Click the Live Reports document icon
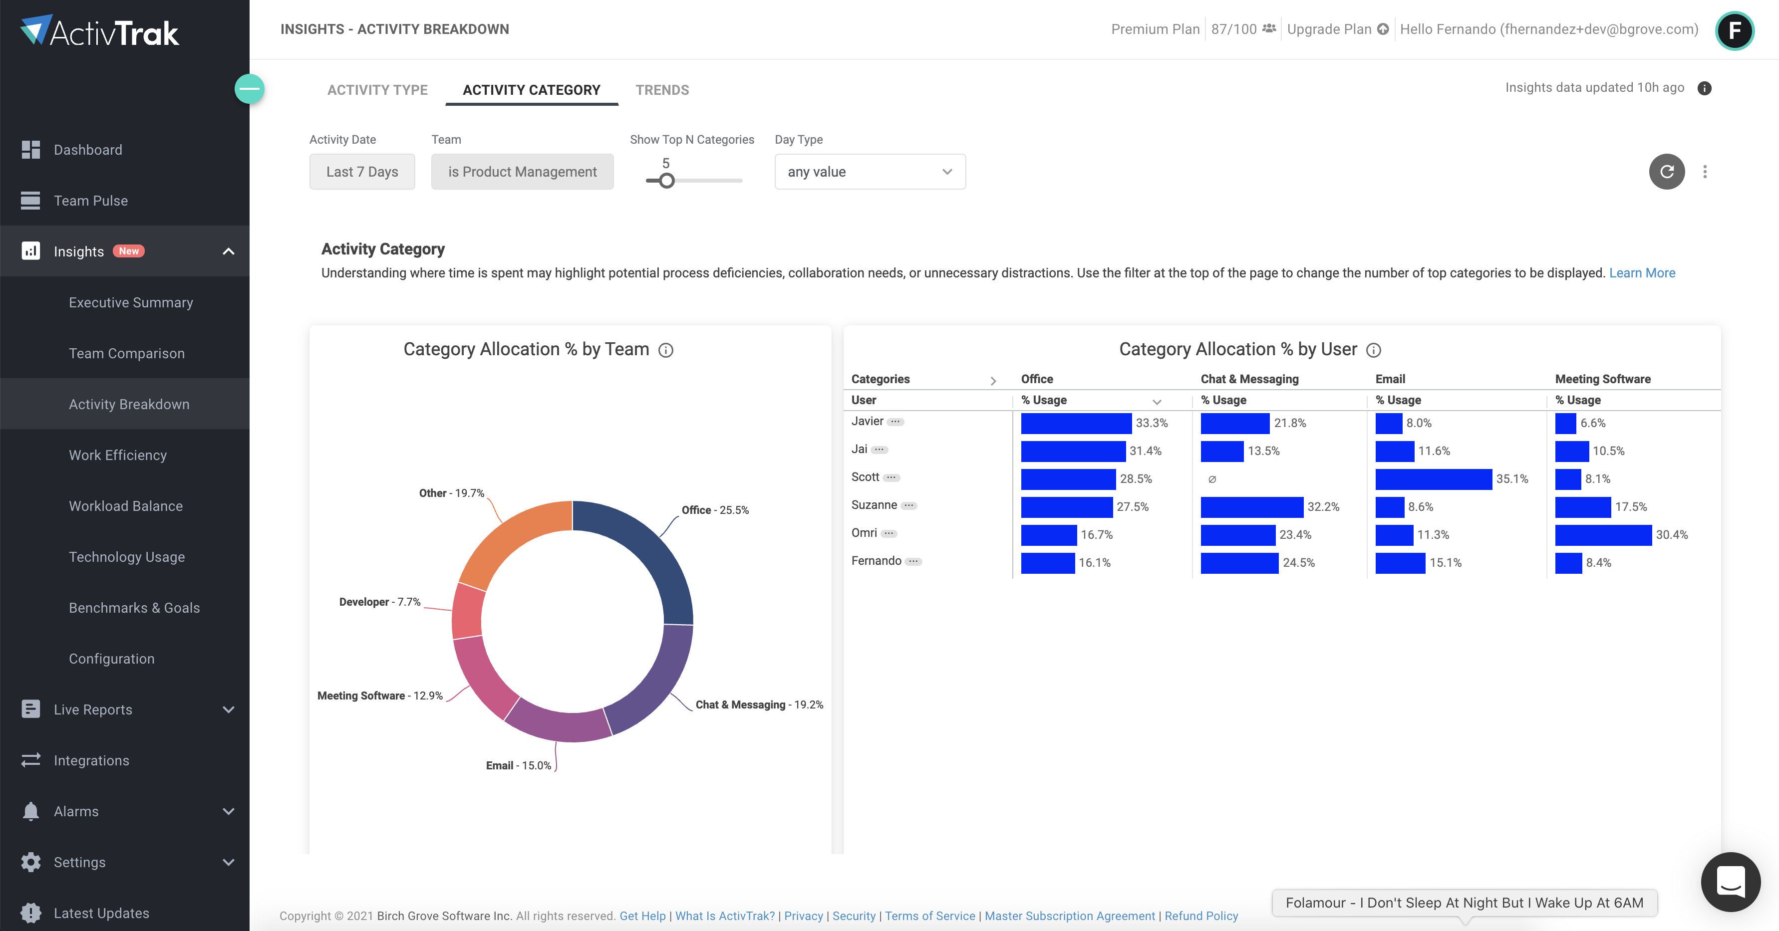1779x931 pixels. click(30, 709)
